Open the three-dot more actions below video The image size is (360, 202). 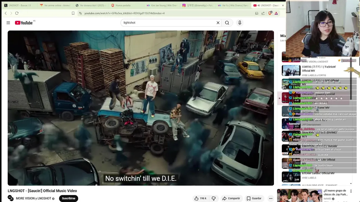pyautogui.click(x=271, y=198)
